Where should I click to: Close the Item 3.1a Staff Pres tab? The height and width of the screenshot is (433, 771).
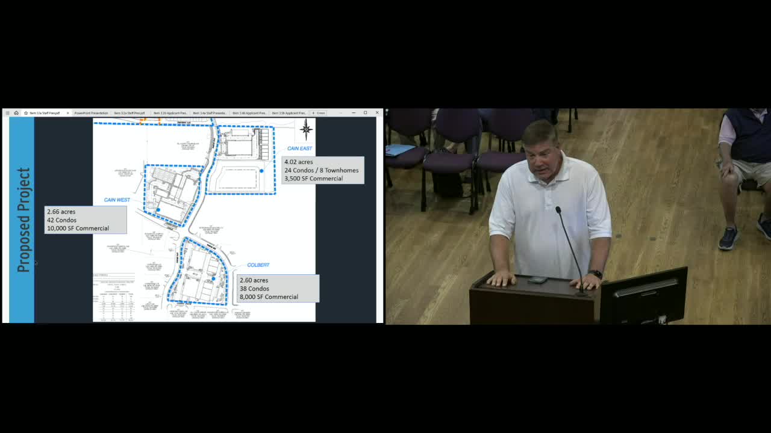tap(67, 113)
